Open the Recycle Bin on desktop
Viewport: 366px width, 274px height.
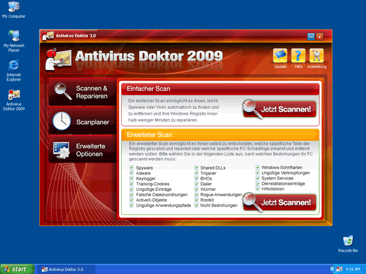pos(348,241)
